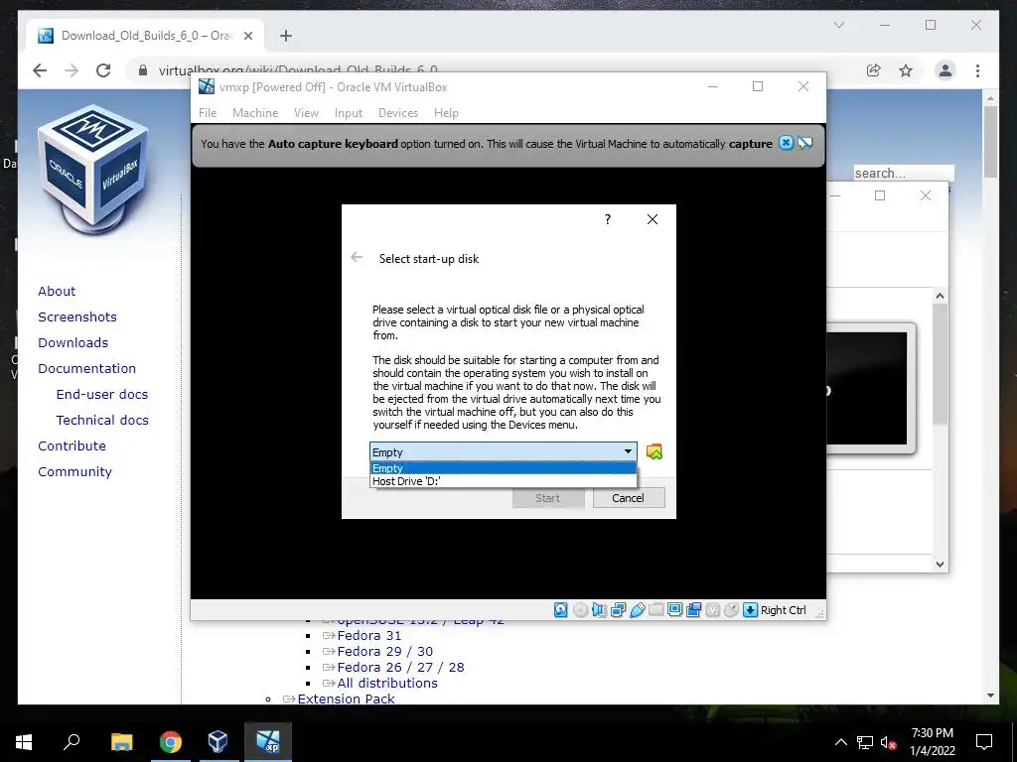Image resolution: width=1017 pixels, height=762 pixels.
Task: Expand hidden system tray icons chevron
Action: [x=840, y=742]
